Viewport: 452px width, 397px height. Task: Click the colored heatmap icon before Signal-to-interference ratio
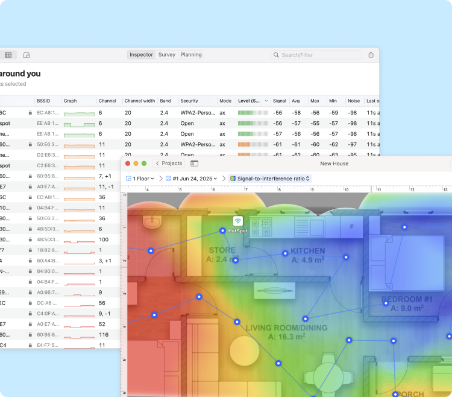(233, 179)
